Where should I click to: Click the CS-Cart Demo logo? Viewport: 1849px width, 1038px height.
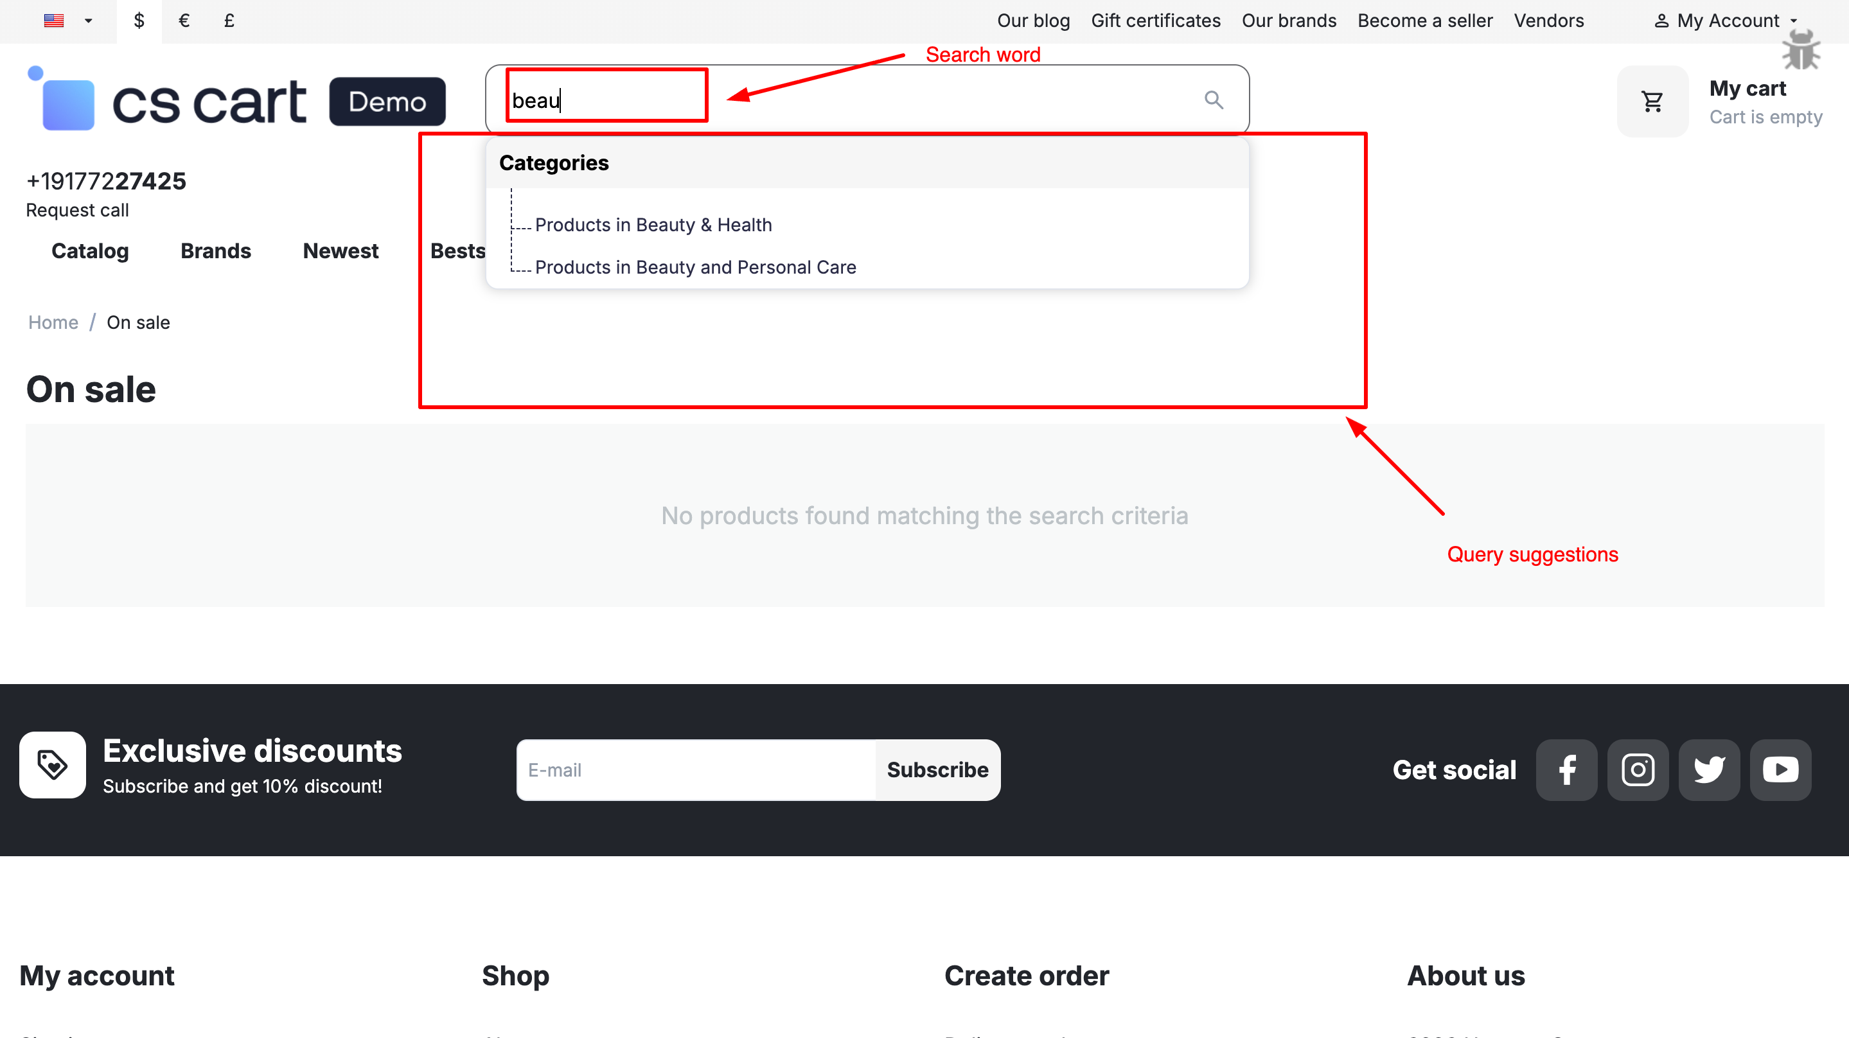tap(237, 101)
